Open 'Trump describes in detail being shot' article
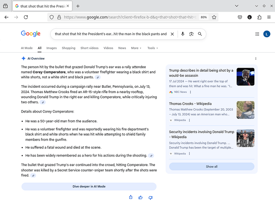 pos(201,73)
